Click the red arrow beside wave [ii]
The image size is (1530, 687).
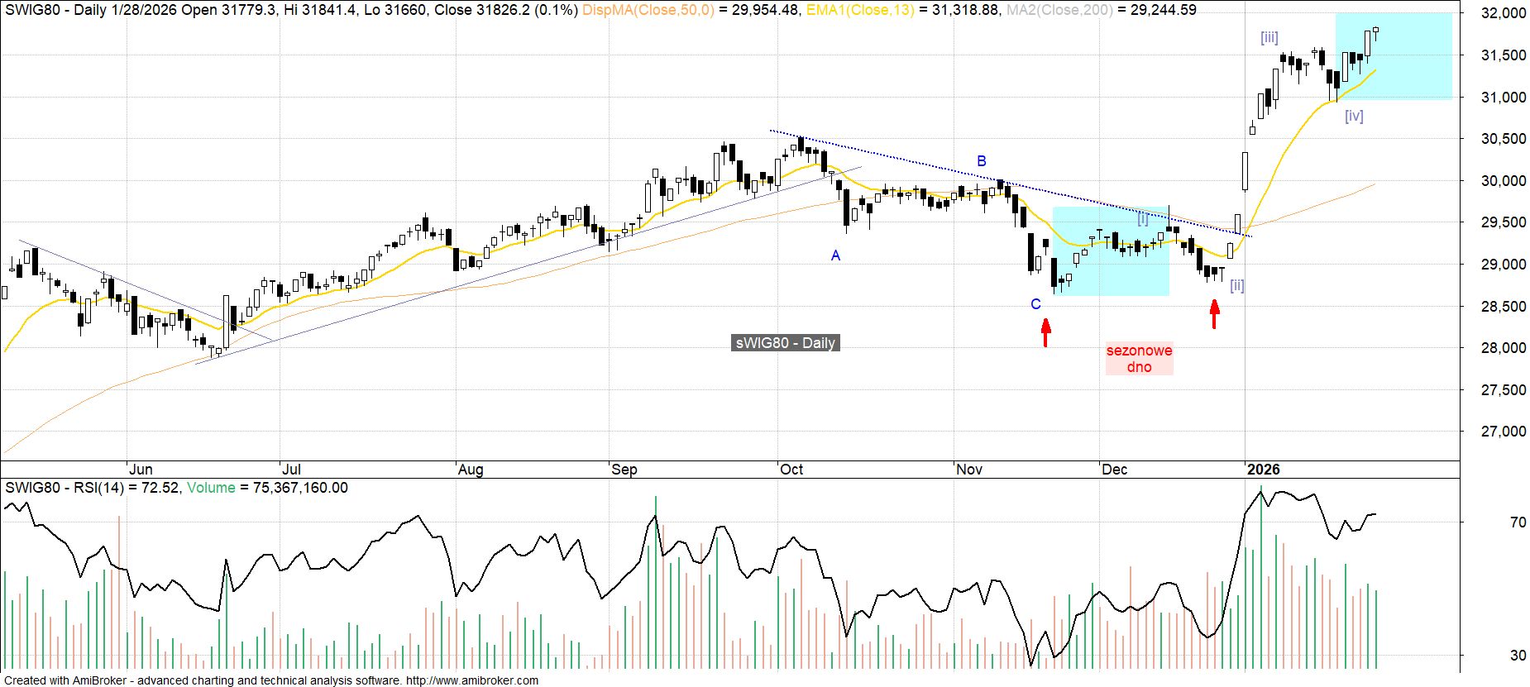tap(1214, 313)
